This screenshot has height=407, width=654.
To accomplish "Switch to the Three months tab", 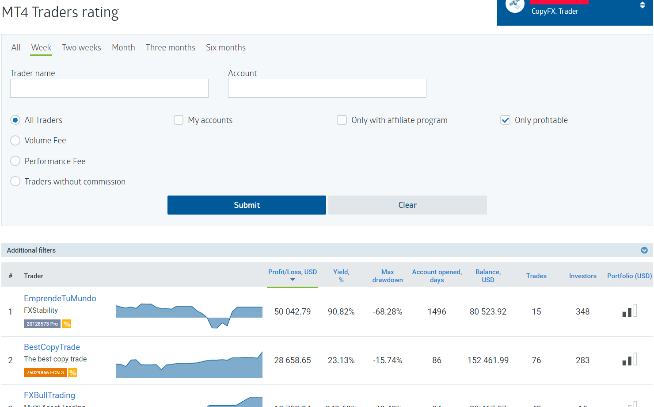I will point(171,47).
